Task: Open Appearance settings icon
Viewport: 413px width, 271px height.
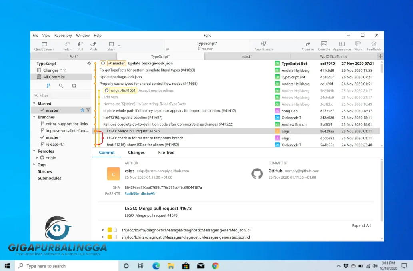Action: pos(342,46)
